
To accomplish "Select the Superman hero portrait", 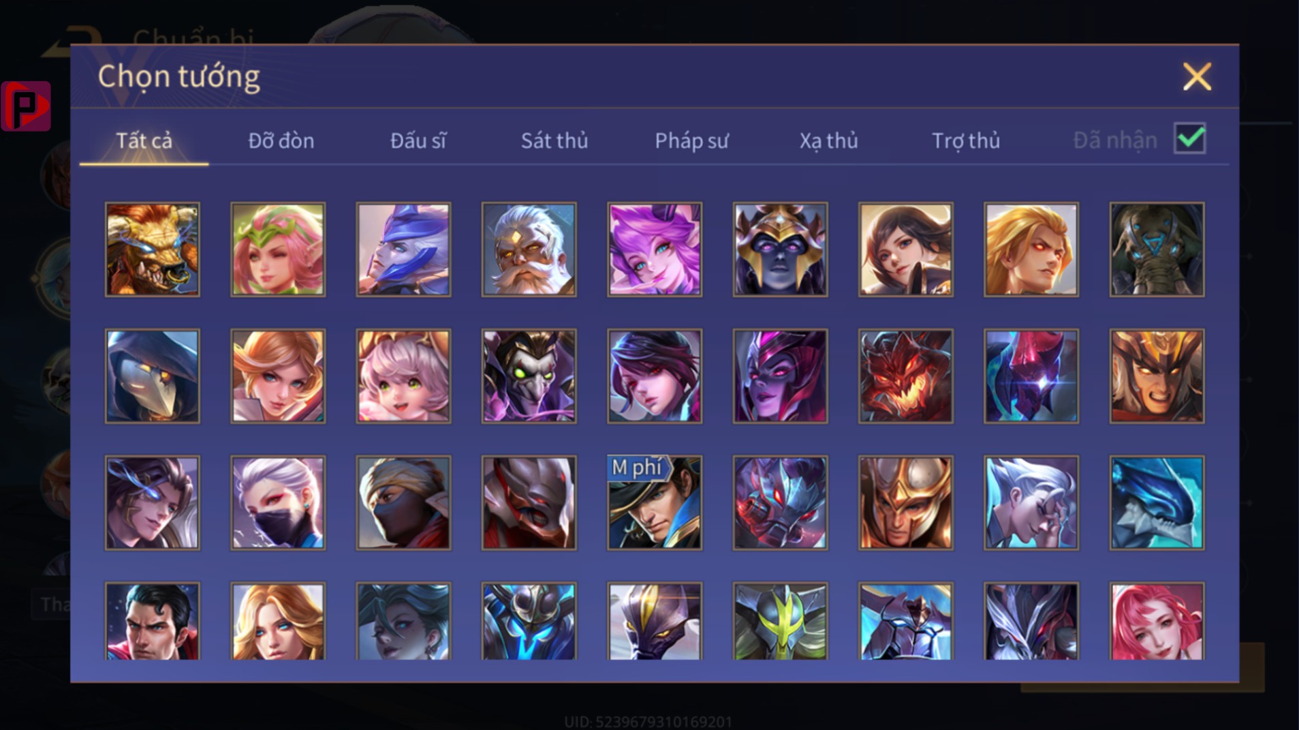I will tap(152, 621).
